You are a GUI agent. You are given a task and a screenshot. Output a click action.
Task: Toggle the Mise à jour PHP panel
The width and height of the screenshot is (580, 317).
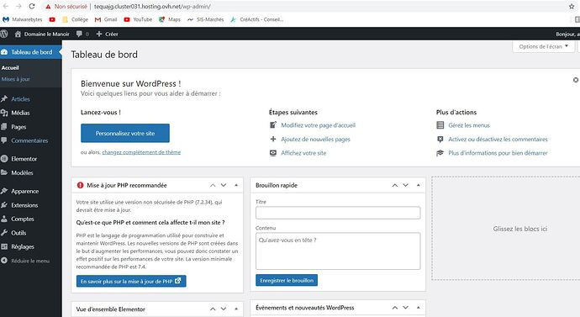(x=236, y=185)
